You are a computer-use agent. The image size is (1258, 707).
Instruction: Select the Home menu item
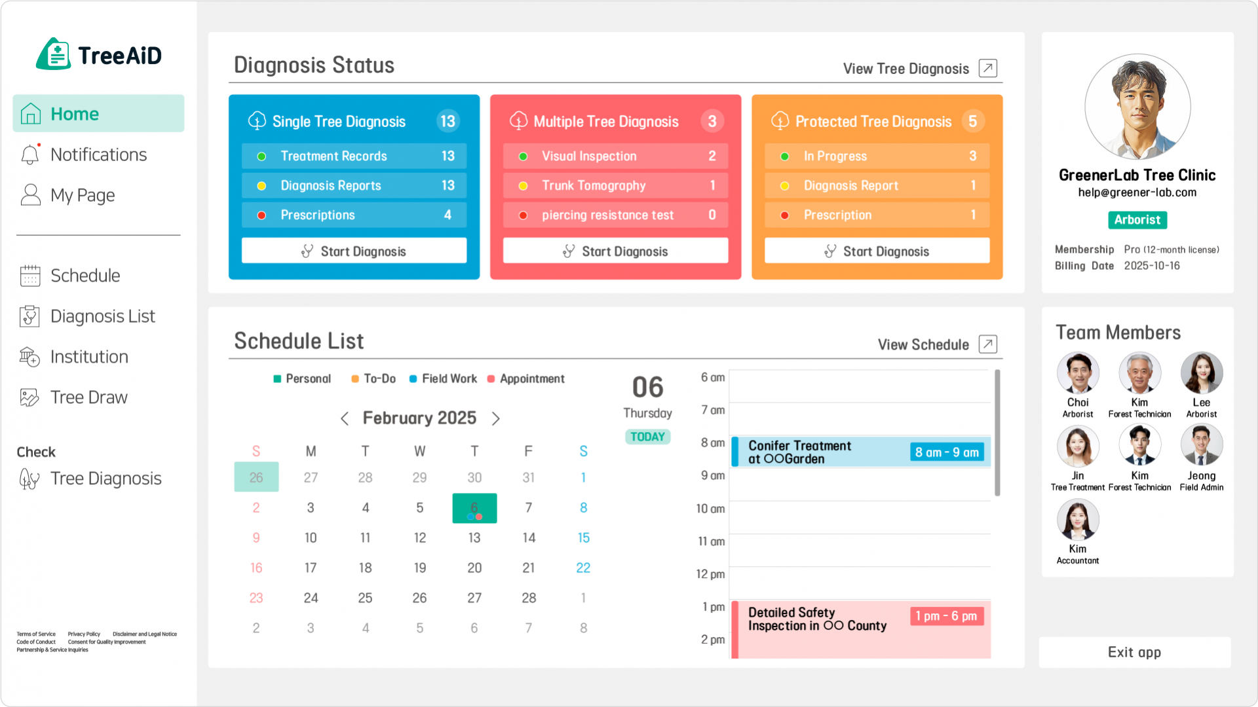coord(98,114)
